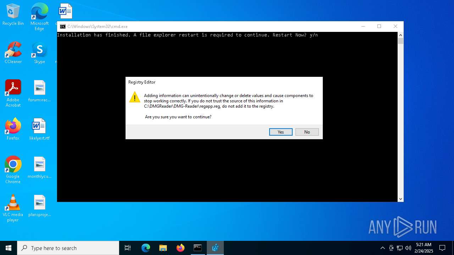Select likelyest.rtf document icon
This screenshot has height=255, width=454.
pyautogui.click(x=39, y=129)
